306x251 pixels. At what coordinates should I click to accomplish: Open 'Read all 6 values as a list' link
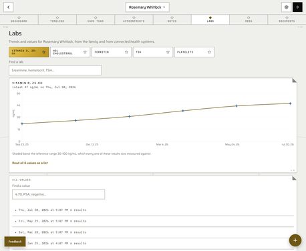30,163
